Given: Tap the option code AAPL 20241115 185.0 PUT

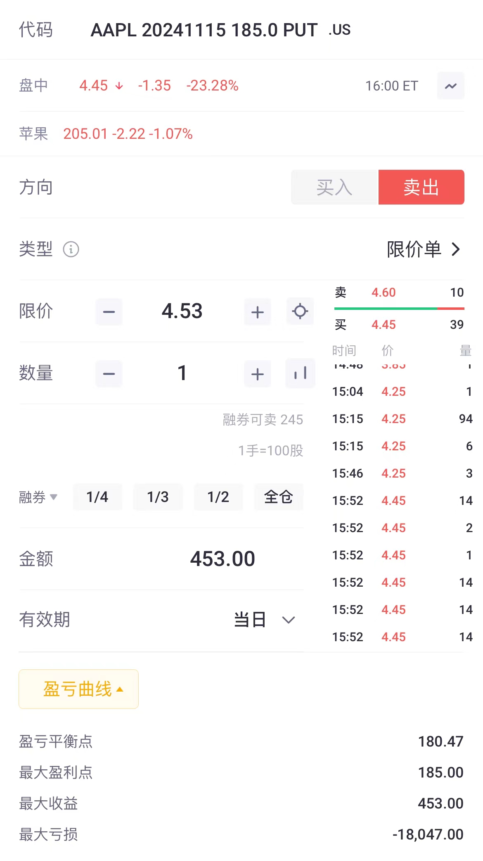Looking at the screenshot, I should tap(204, 30).
